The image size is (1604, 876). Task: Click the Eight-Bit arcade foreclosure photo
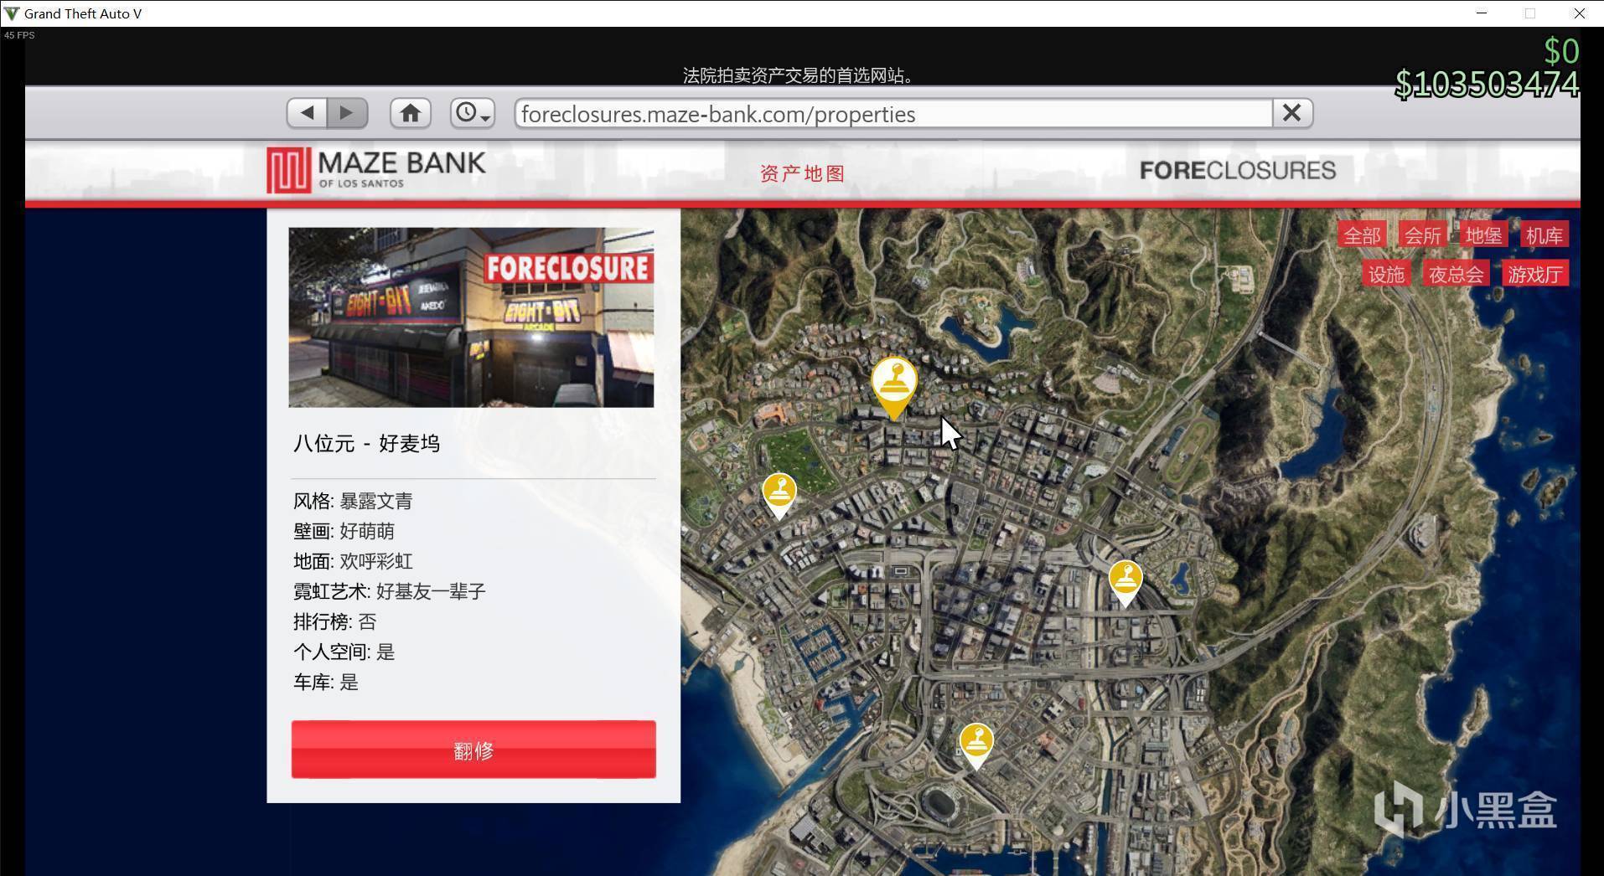pos(471,317)
